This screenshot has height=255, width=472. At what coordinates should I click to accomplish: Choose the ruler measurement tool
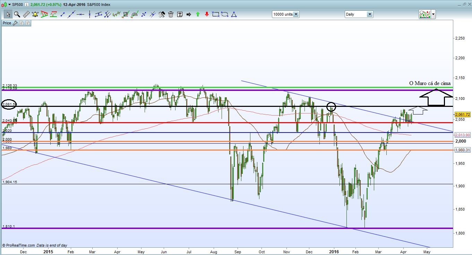(x=26, y=14)
